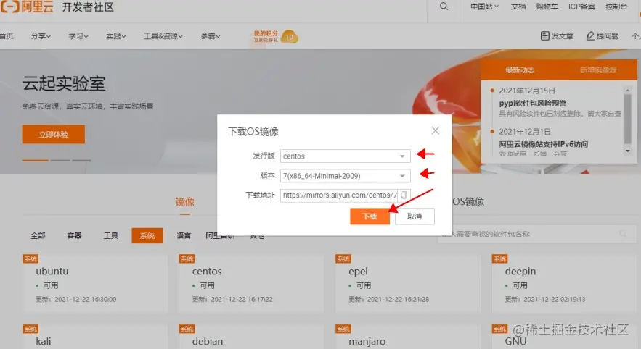The height and width of the screenshot is (349, 641).
Task: Click the copy icon next to download URL
Action: click(404, 195)
